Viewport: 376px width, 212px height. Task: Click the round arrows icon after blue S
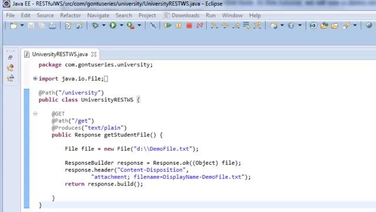click(313, 25)
